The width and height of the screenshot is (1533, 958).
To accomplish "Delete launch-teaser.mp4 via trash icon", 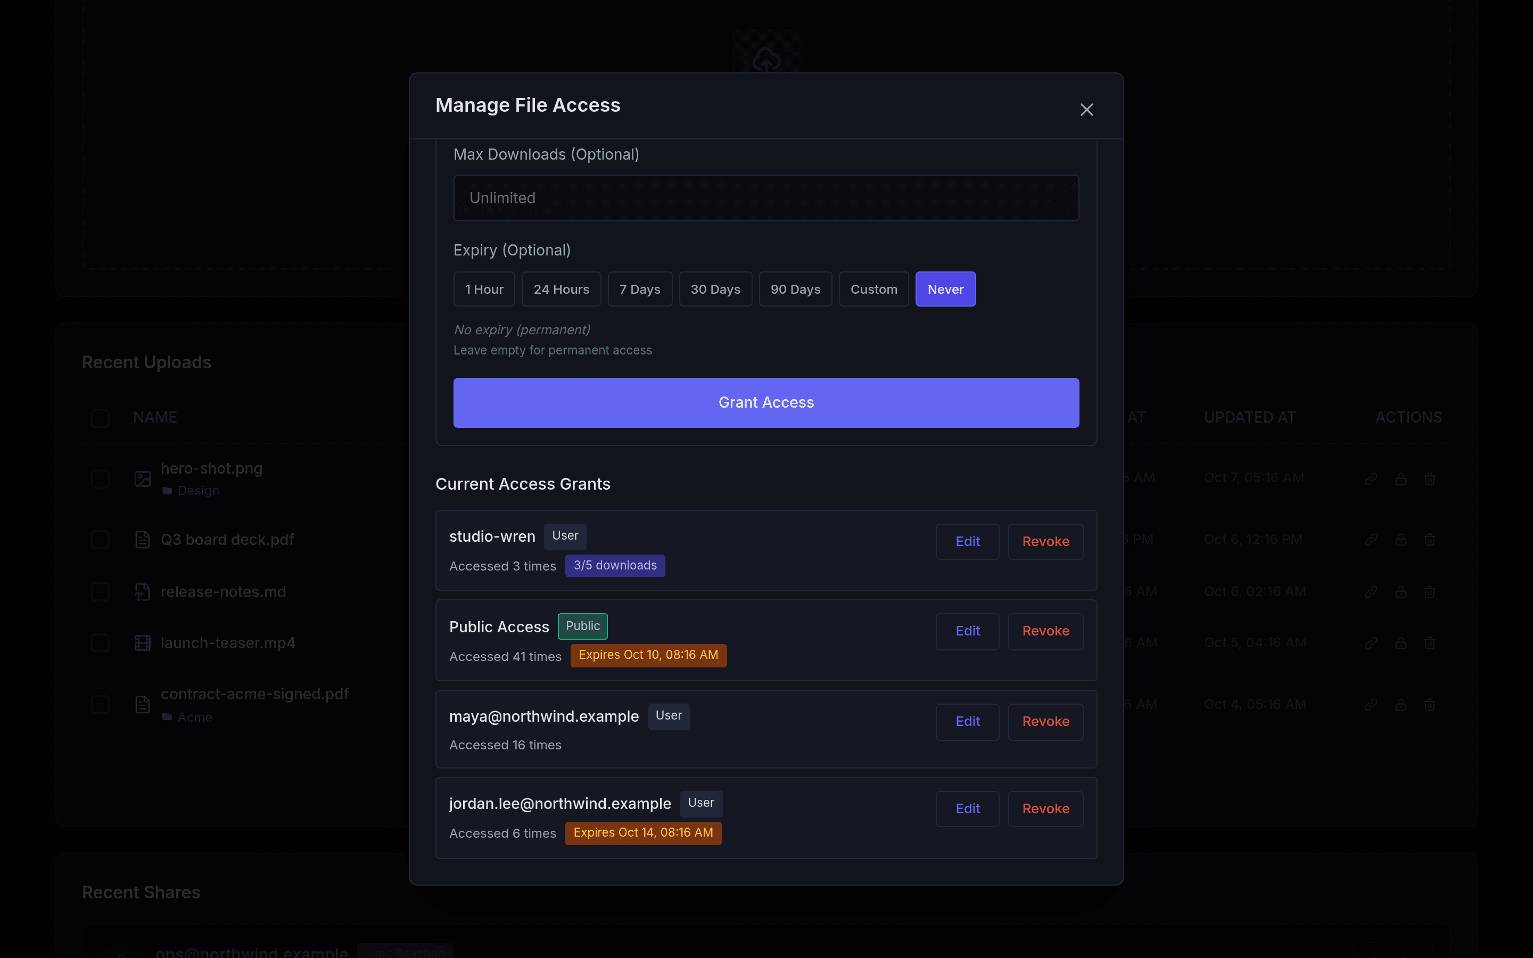I will 1430,642.
